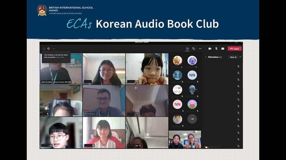Click the Share content icon
286x160 pixels.
coord(222,49)
